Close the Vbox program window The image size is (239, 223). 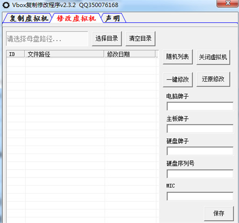tap(228, 3)
